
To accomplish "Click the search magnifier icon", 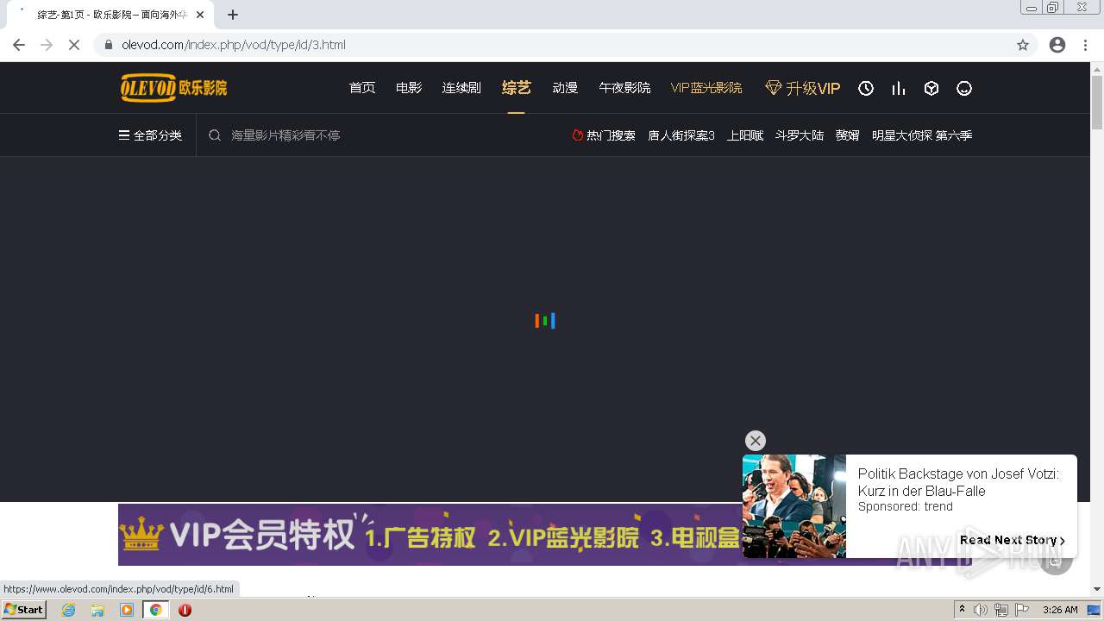I will pyautogui.click(x=215, y=135).
